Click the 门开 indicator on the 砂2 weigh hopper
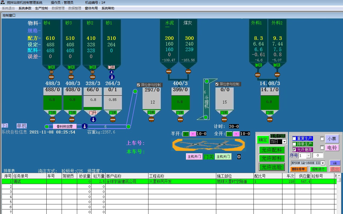This screenshot has width=343, height=214. point(93,113)
